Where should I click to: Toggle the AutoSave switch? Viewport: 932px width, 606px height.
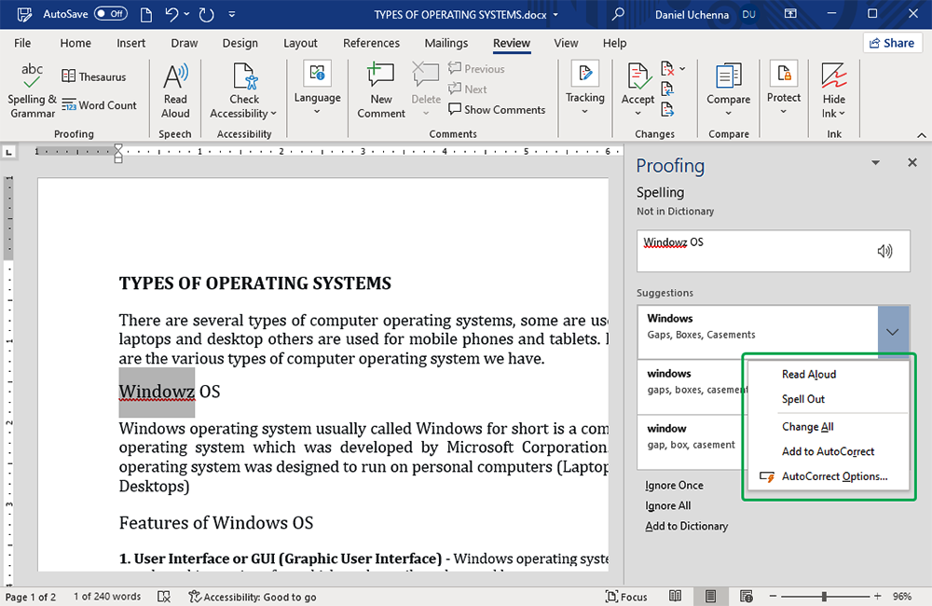111,14
